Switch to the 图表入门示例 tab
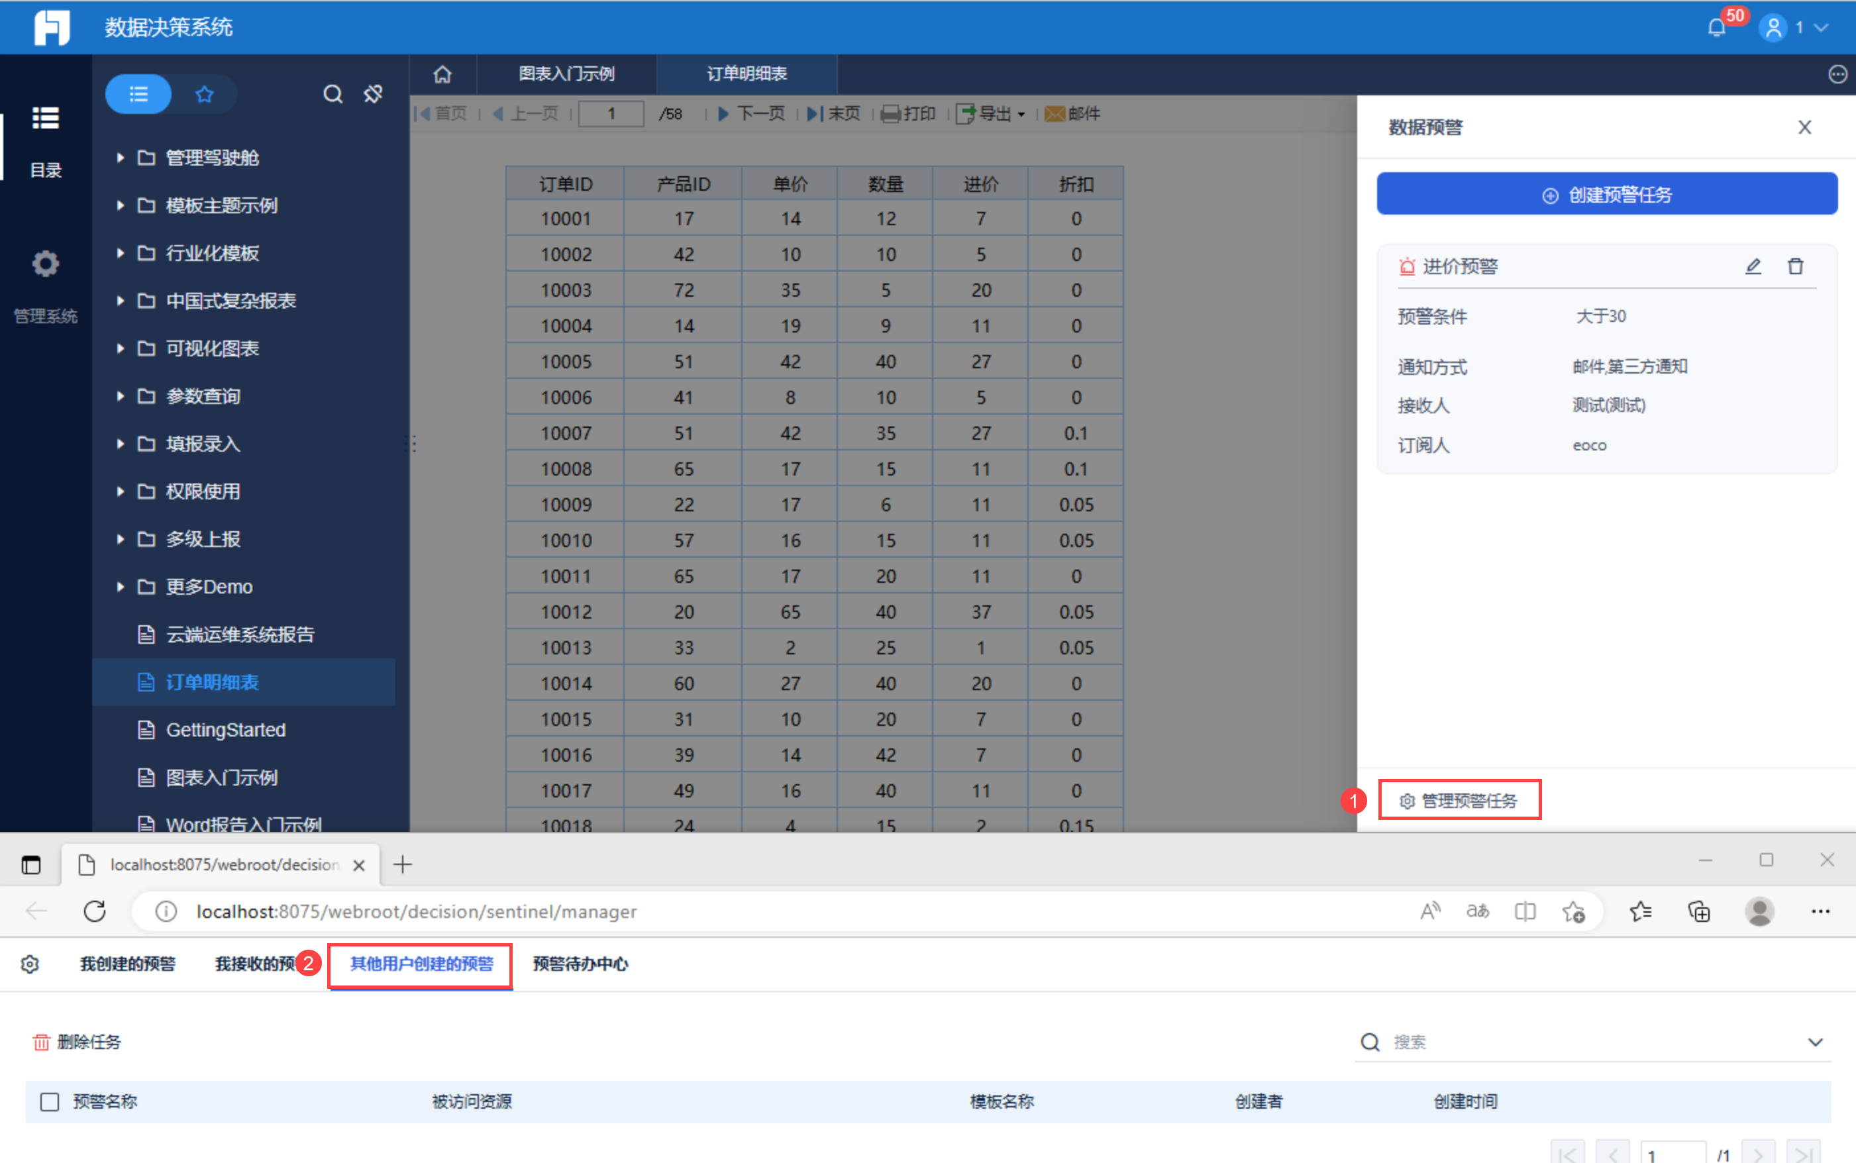1856x1163 pixels. point(566,74)
